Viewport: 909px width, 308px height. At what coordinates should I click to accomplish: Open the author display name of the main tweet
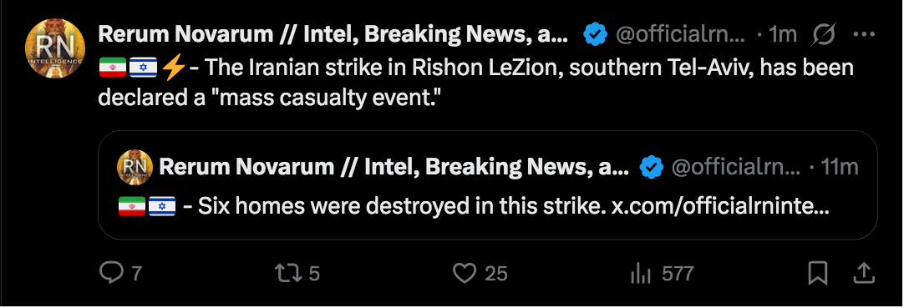click(x=333, y=35)
